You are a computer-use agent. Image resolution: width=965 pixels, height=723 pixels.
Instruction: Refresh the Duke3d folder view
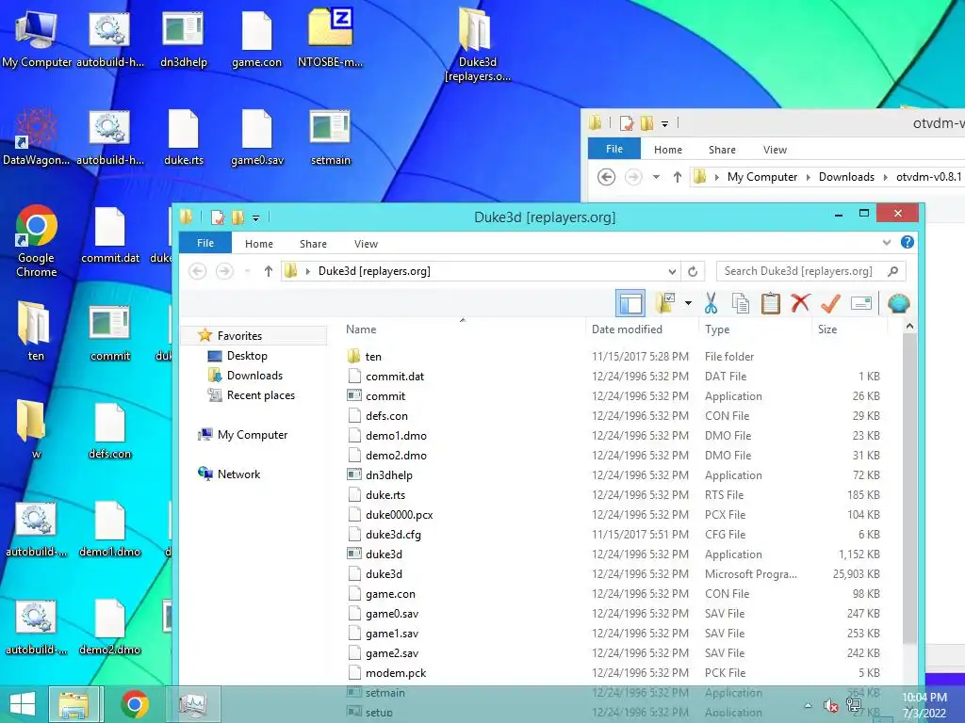click(693, 271)
